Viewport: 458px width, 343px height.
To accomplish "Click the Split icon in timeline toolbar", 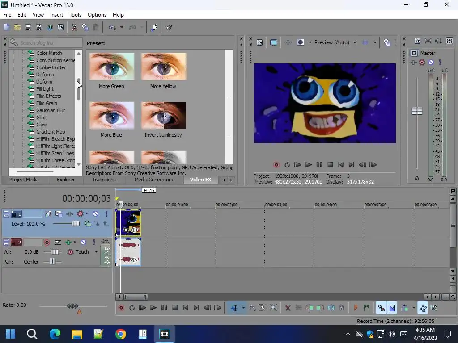I will 331,308.
